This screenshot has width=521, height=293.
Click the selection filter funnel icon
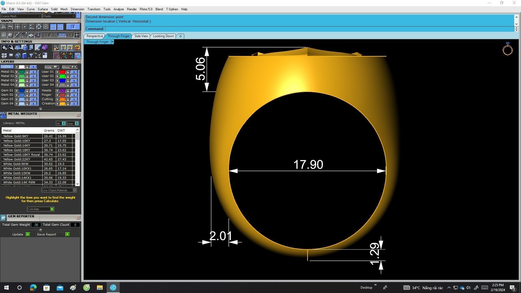pyautogui.click(x=31, y=56)
